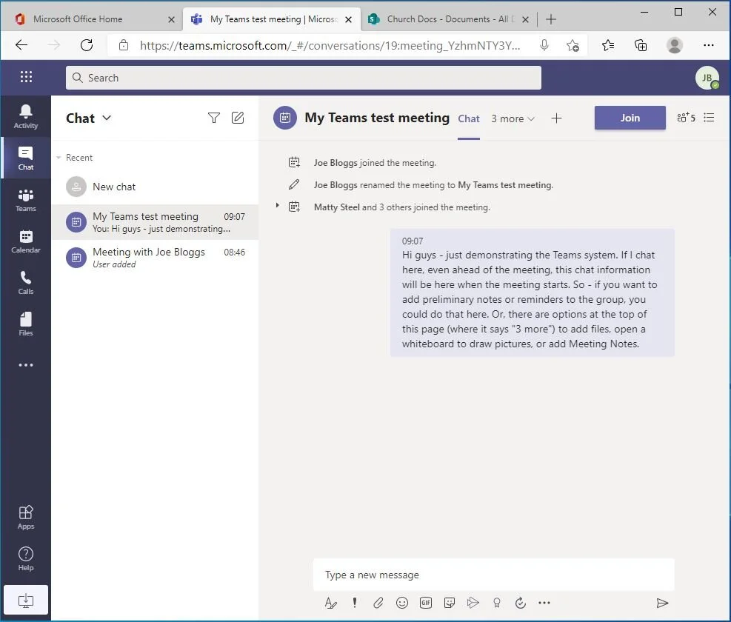This screenshot has height=622, width=731.
Task: Add a tab with the plus icon
Action: [556, 118]
